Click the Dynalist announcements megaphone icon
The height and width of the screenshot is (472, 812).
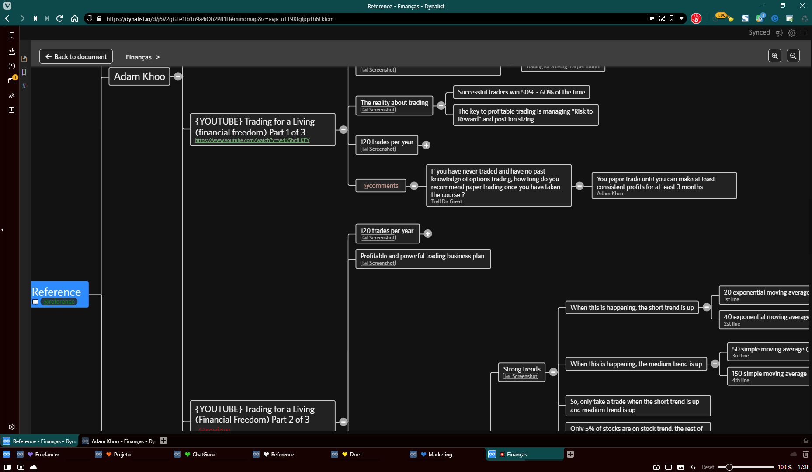click(x=779, y=33)
